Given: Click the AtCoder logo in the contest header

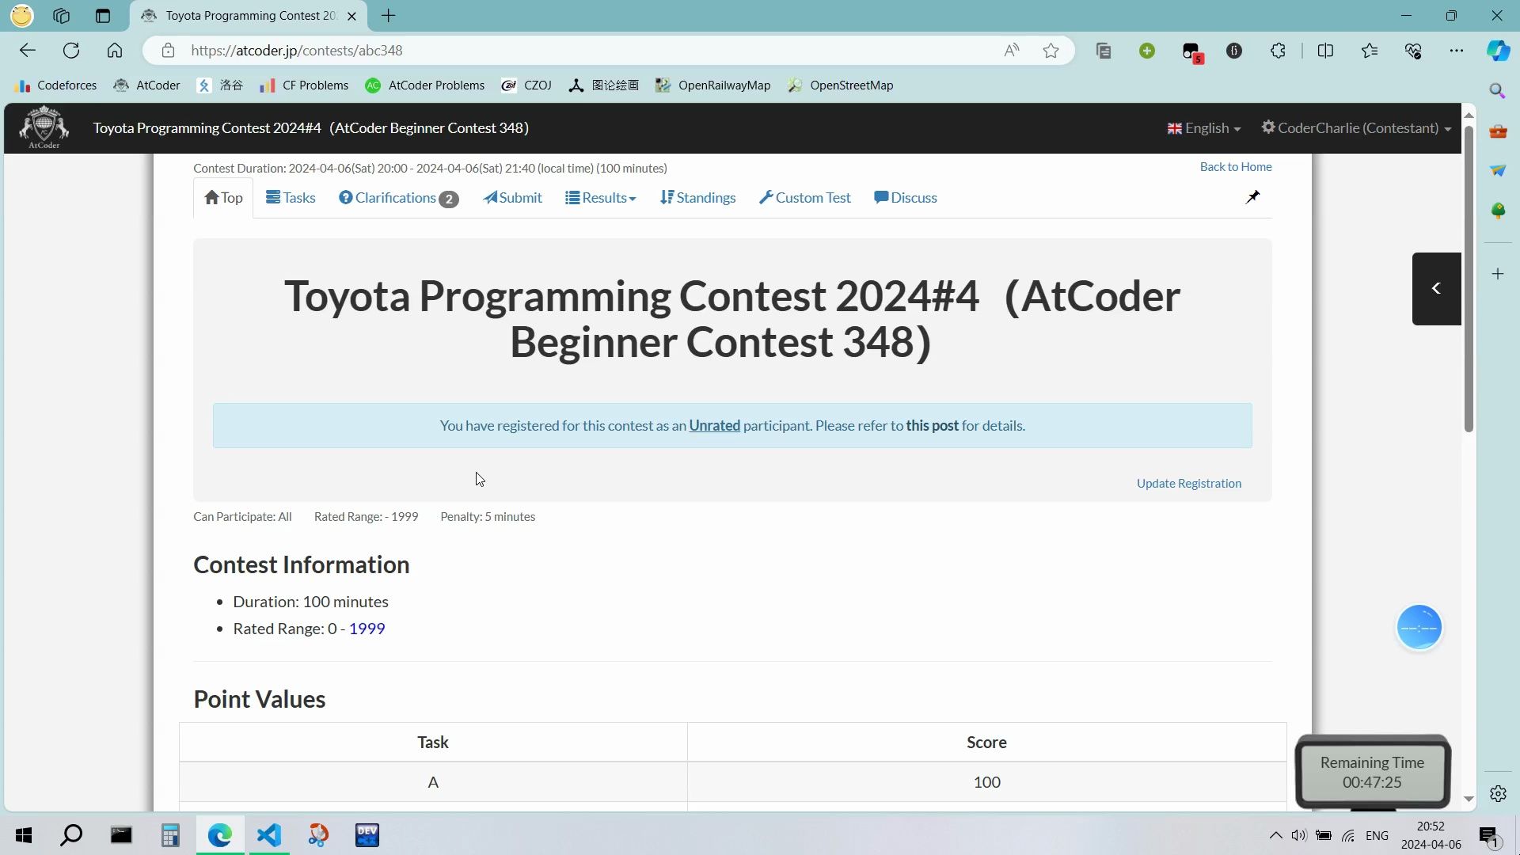Looking at the screenshot, I should (x=43, y=127).
